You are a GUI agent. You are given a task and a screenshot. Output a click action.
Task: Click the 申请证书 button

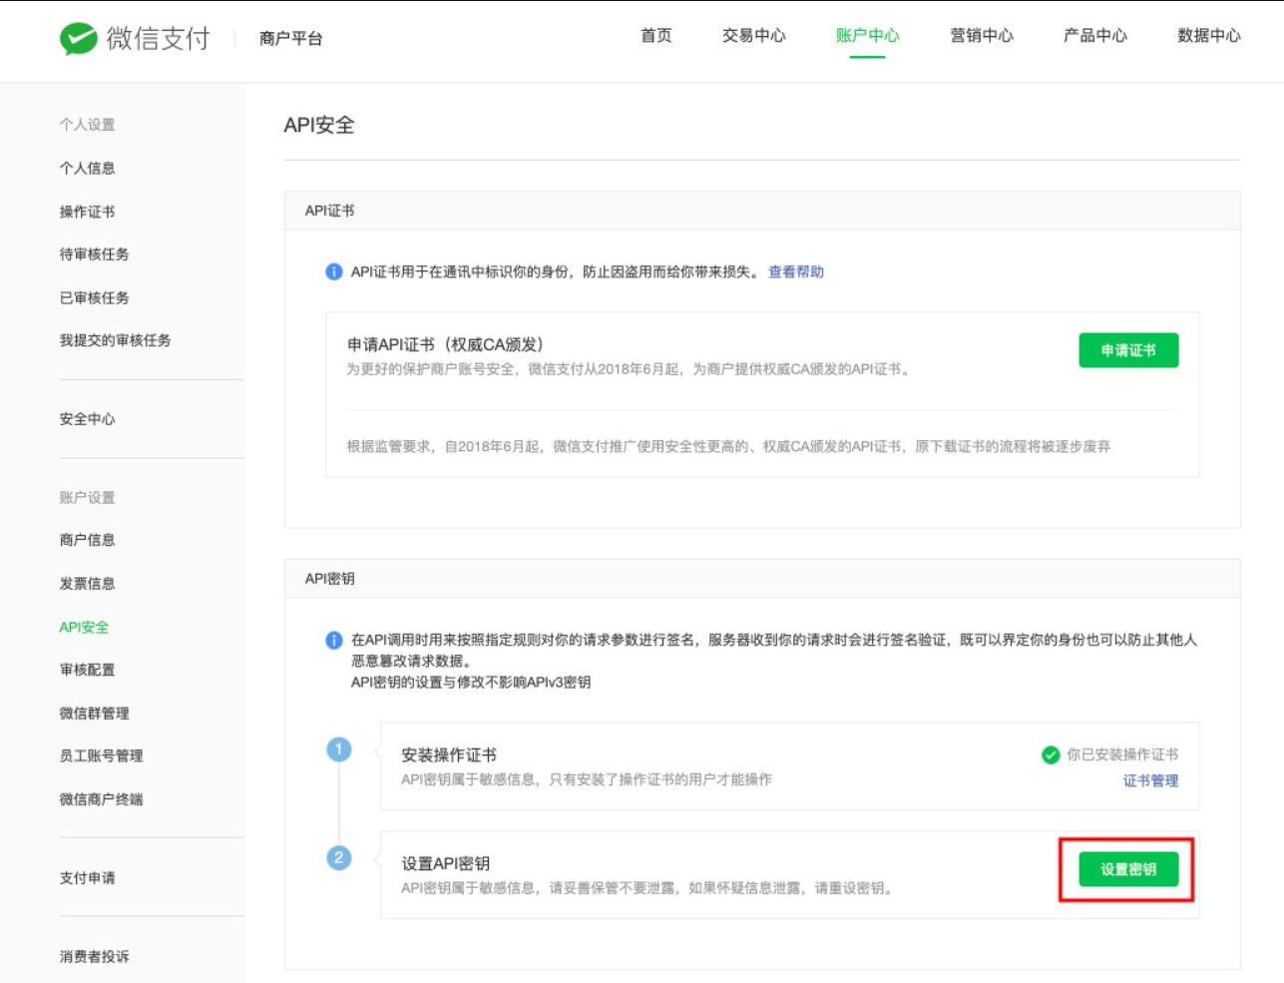point(1128,350)
